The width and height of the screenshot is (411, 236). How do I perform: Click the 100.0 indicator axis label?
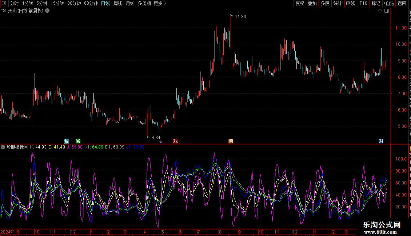401,159
